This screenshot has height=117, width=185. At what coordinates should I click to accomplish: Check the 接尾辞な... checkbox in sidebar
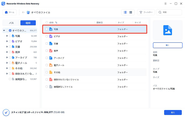pyautogui.click(x=10, y=79)
